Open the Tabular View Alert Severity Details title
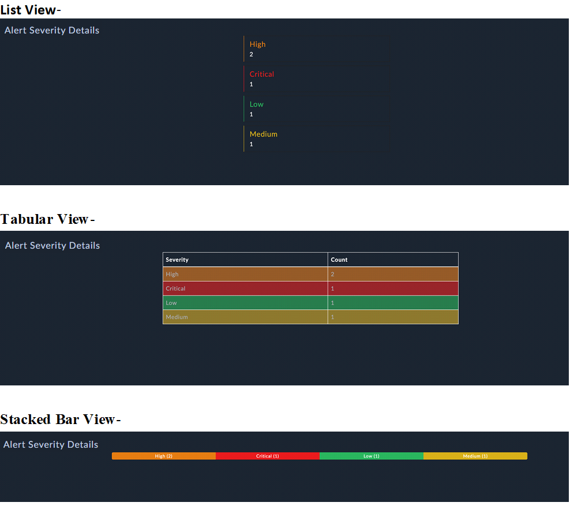Screen dimensions: 570x506 [52, 245]
